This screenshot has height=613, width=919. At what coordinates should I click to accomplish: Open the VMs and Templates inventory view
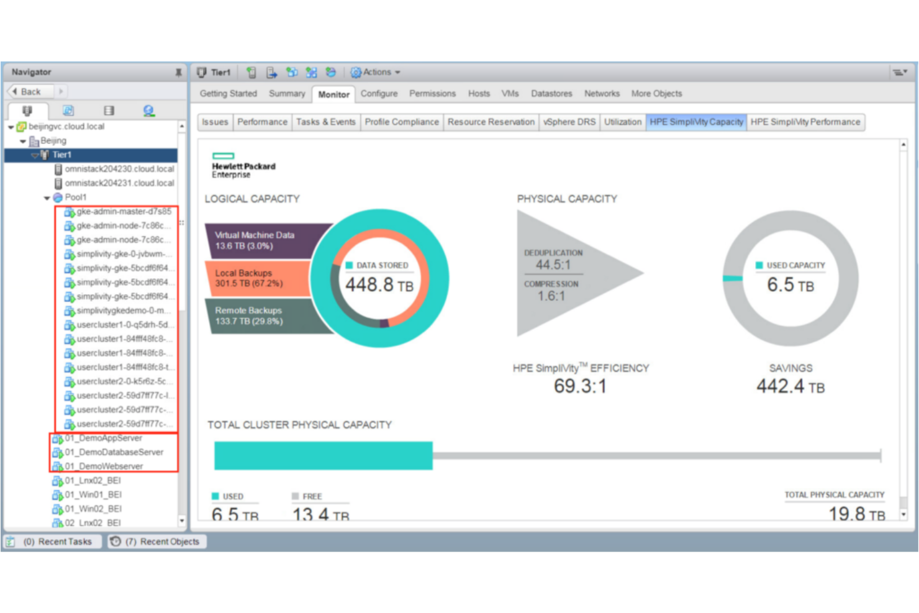(68, 111)
